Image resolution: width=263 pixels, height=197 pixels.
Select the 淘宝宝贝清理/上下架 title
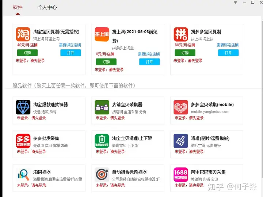(132, 138)
